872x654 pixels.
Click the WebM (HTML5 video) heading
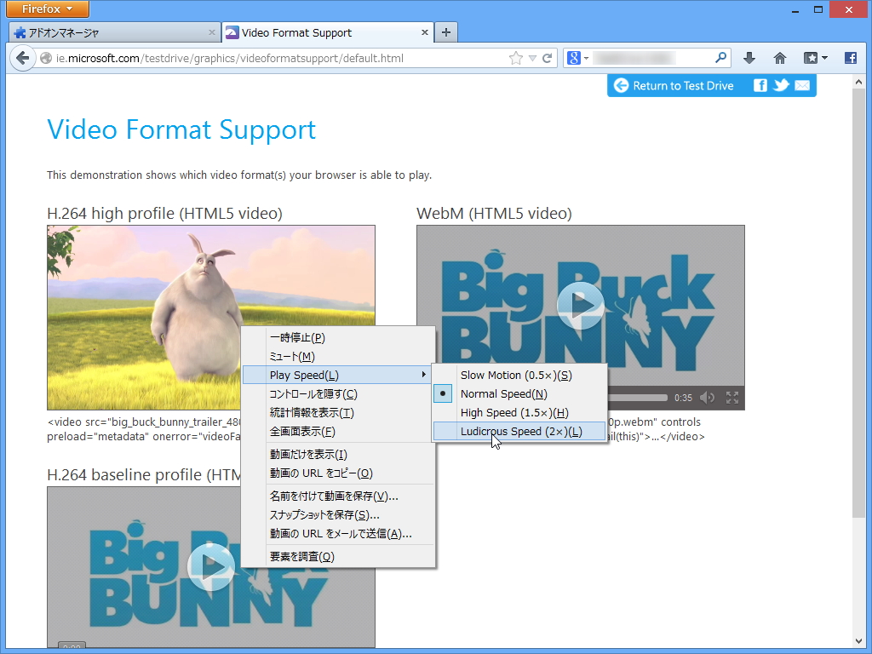(495, 214)
